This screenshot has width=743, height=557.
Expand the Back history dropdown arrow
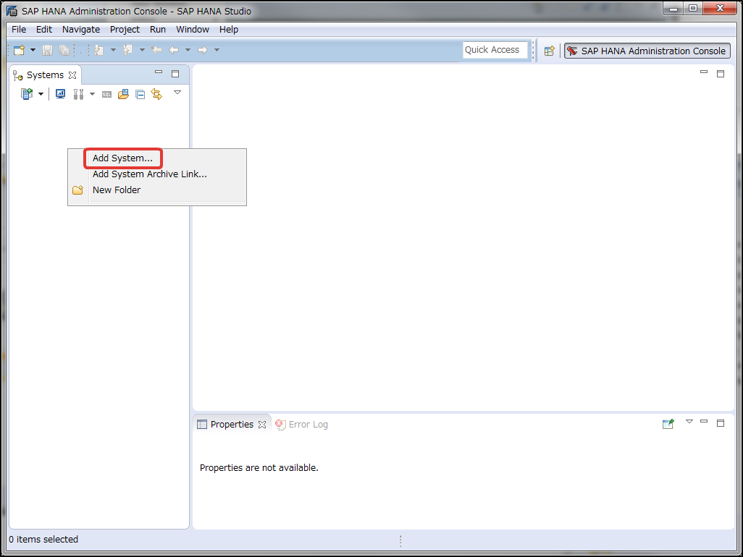click(x=188, y=50)
